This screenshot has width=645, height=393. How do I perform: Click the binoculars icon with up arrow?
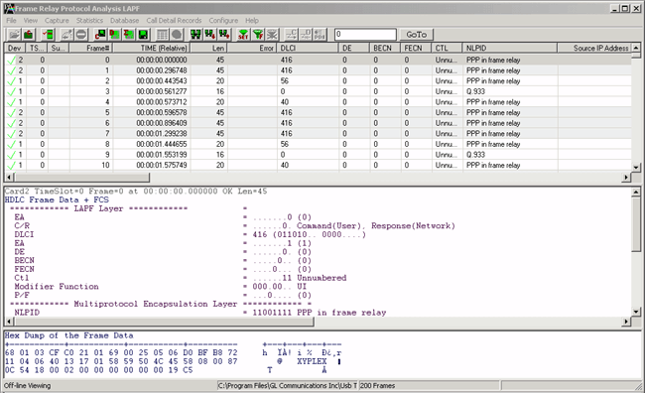point(224,34)
